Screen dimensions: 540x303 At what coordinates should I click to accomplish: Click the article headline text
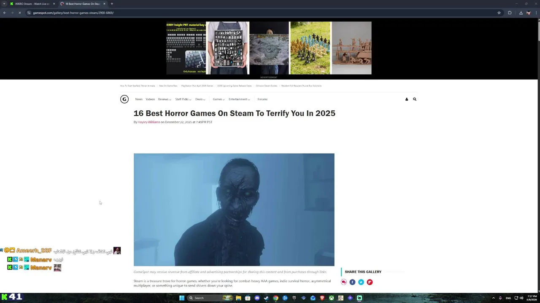click(235, 113)
